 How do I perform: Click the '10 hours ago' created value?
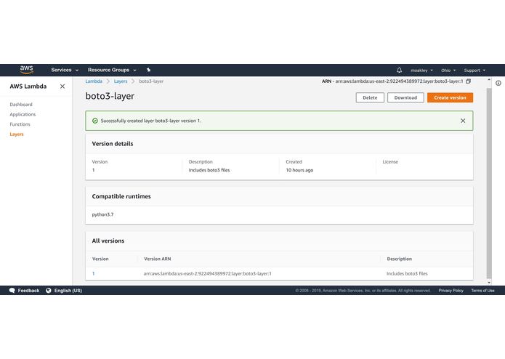pyautogui.click(x=299, y=170)
